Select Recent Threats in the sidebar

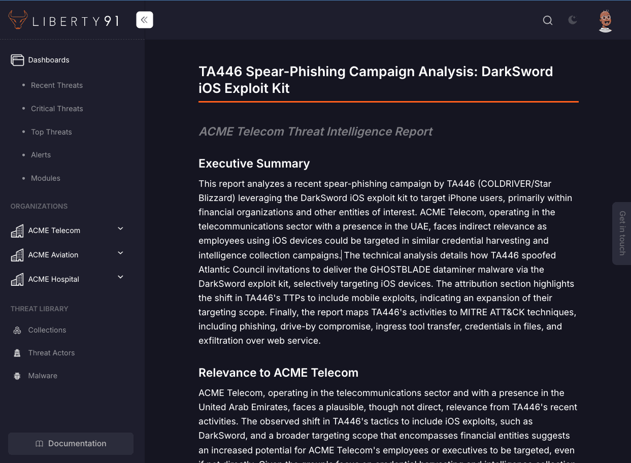(57, 85)
